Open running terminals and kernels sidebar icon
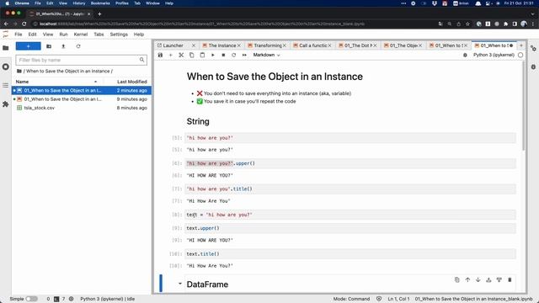Image resolution: width=539 pixels, height=303 pixels. tap(6, 66)
